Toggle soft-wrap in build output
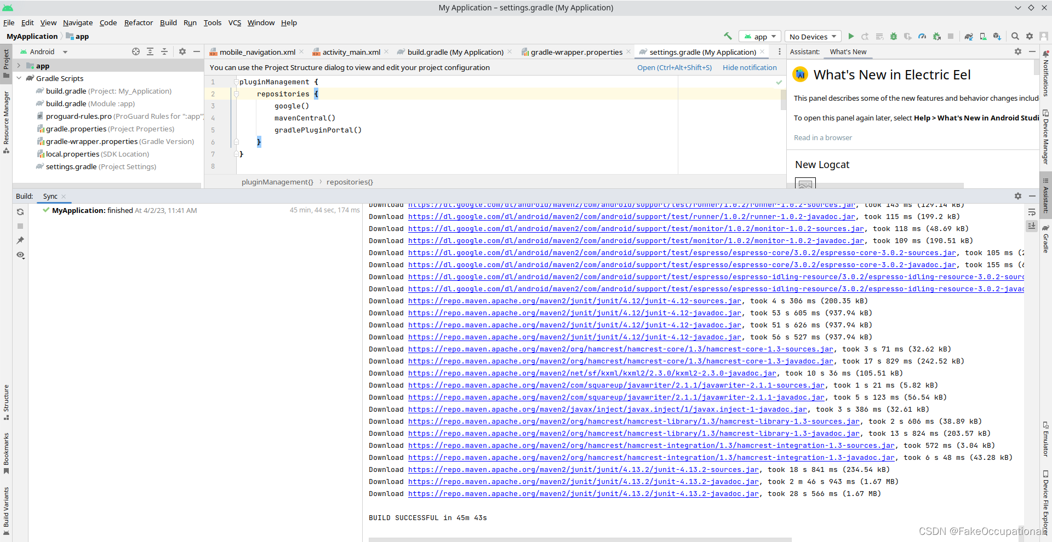Viewport: 1052px width, 542px height. 1032,212
